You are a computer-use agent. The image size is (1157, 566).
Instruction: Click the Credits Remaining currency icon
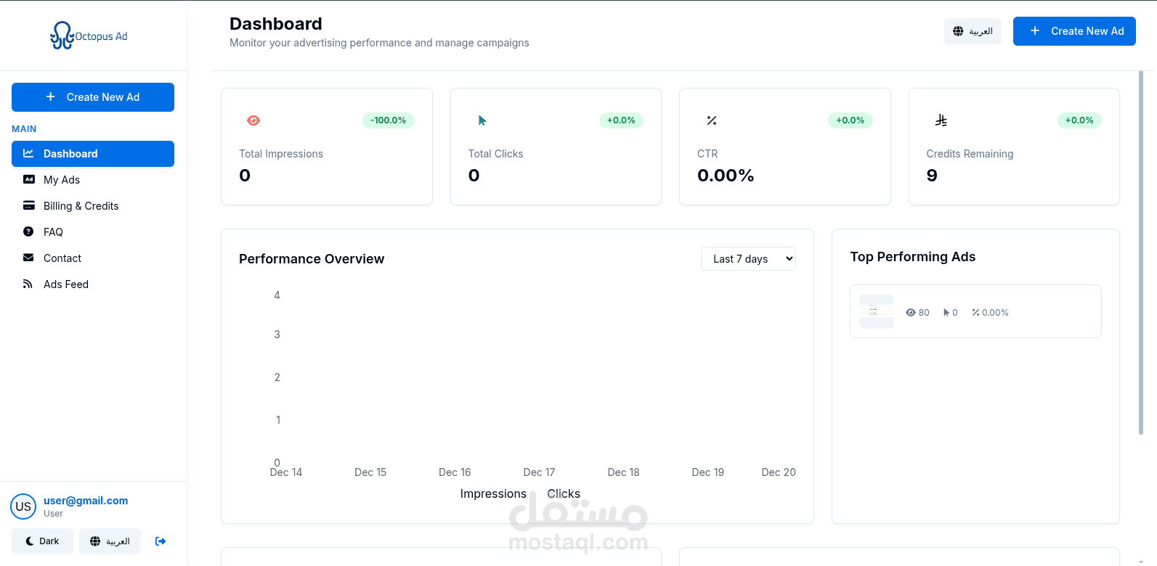click(x=941, y=120)
